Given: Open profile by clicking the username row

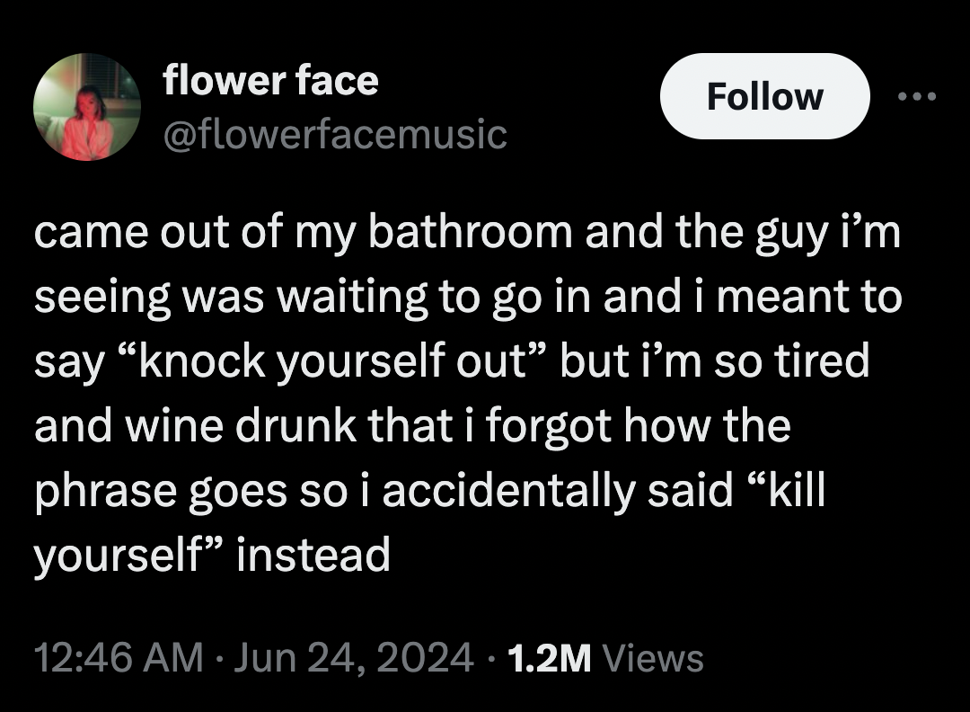Looking at the screenshot, I should point(334,135).
